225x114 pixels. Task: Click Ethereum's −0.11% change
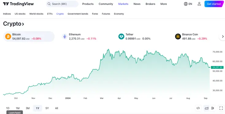click(91, 39)
